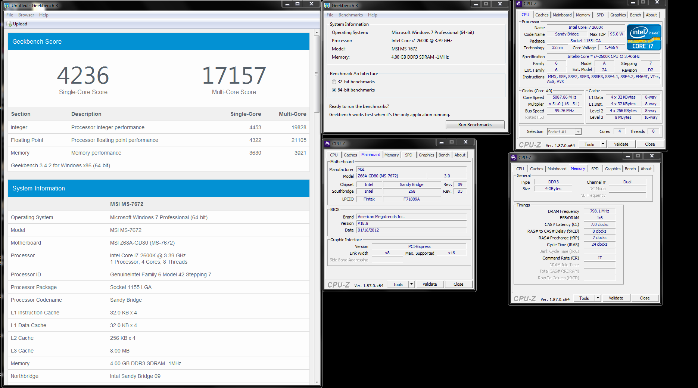Click the Geekbench results vertical scrollbar thumb
Image resolution: width=698 pixels, height=388 pixels.
(317, 74)
